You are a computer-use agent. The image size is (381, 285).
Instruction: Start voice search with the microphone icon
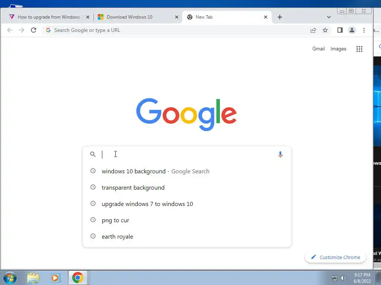pyautogui.click(x=280, y=154)
